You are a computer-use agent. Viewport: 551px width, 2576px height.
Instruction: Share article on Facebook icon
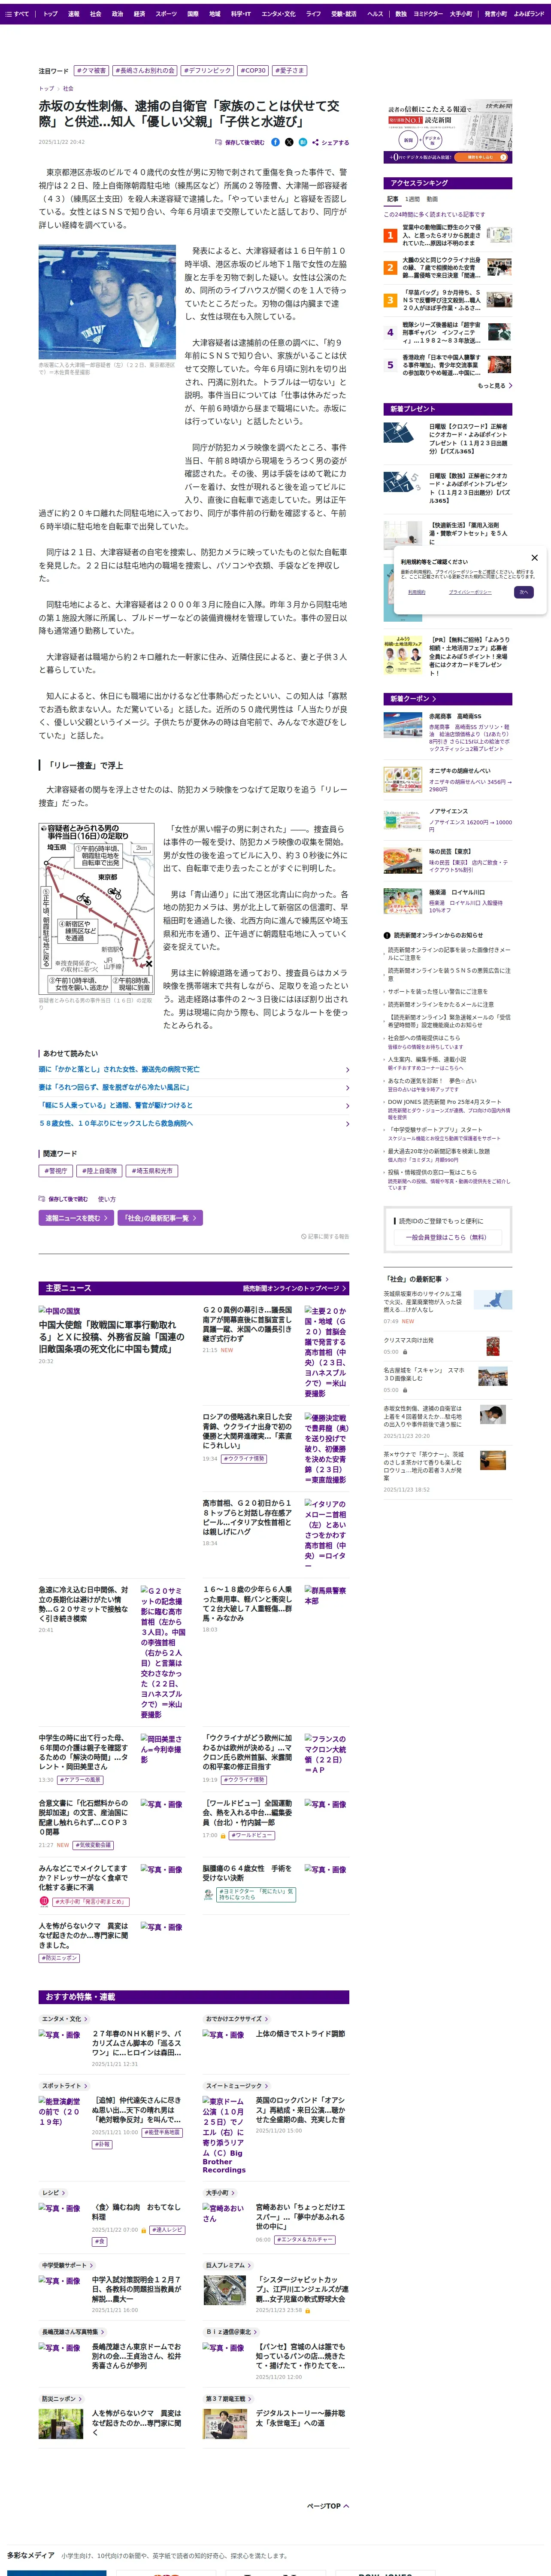point(276,142)
